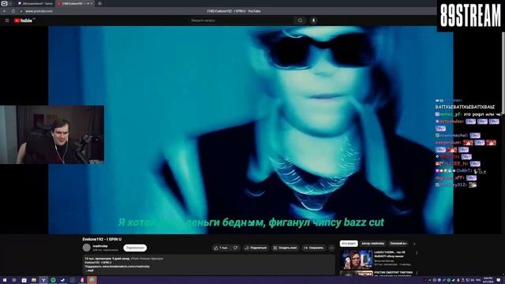Screen dimensions: 505x284
Task: Open the YouTube hamburger guide menu
Action: click(x=7, y=21)
